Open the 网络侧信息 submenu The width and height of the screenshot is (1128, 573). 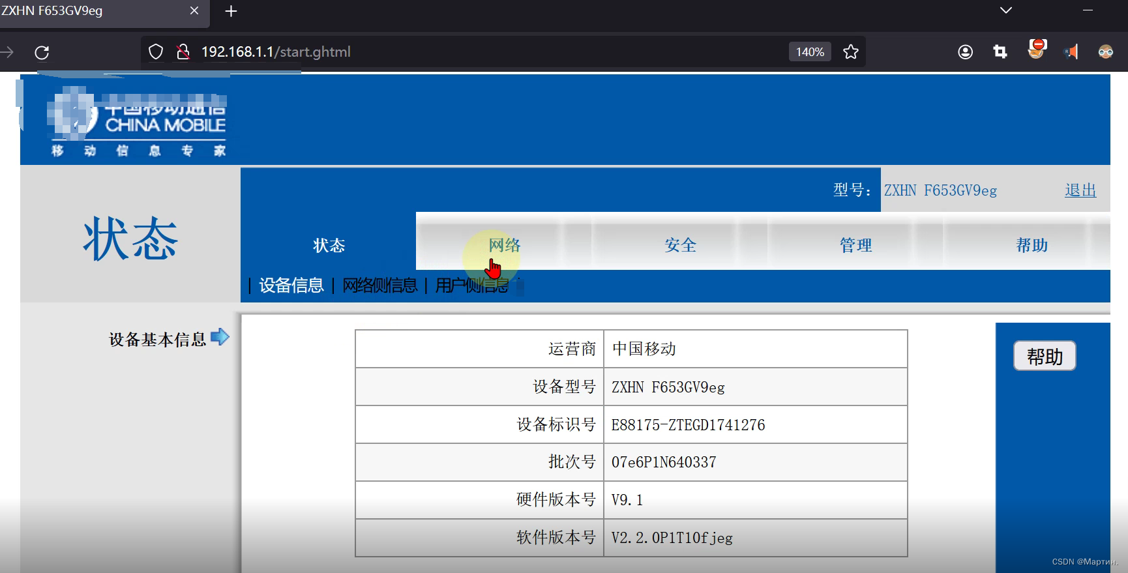pyautogui.click(x=380, y=286)
